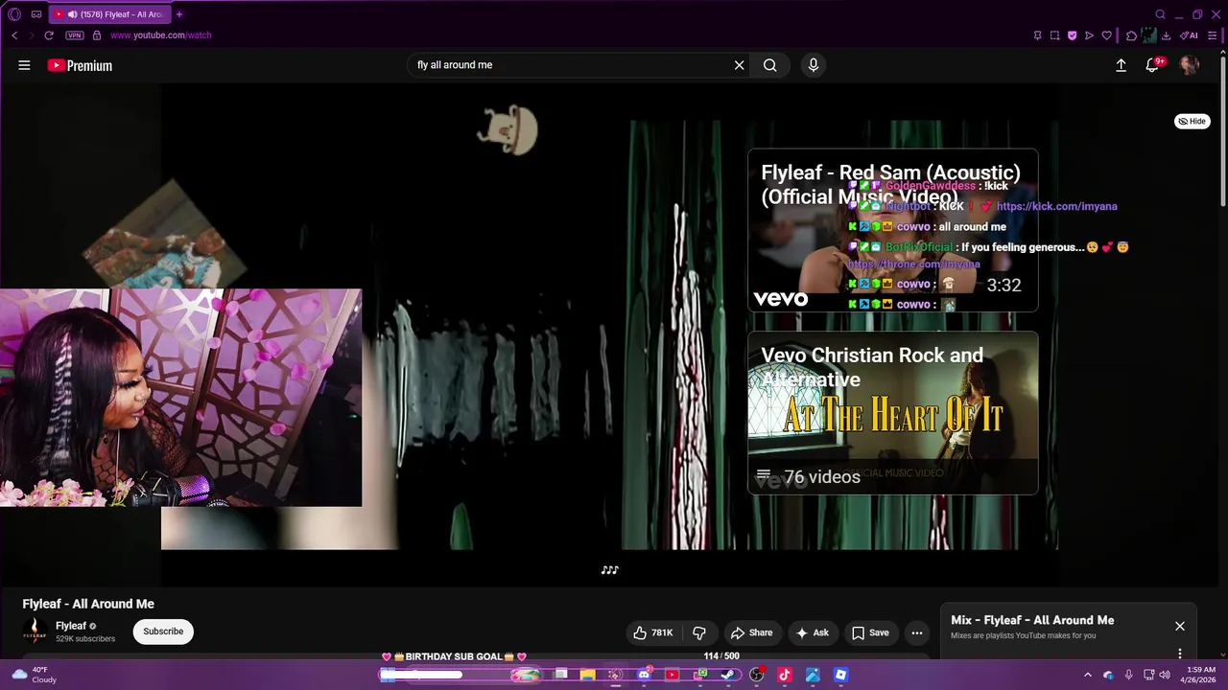Click the pin icon in address bar
The image size is (1228, 690).
[1037, 35]
